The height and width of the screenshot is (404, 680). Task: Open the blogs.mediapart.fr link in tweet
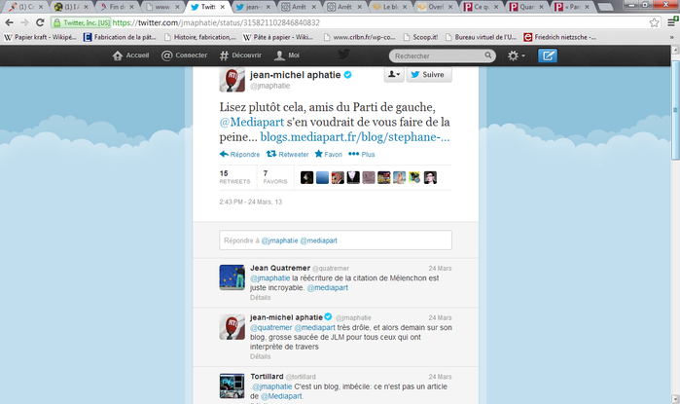(x=355, y=137)
